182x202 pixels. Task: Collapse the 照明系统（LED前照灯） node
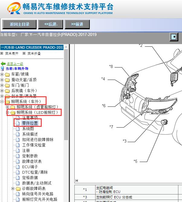pos(7,112)
